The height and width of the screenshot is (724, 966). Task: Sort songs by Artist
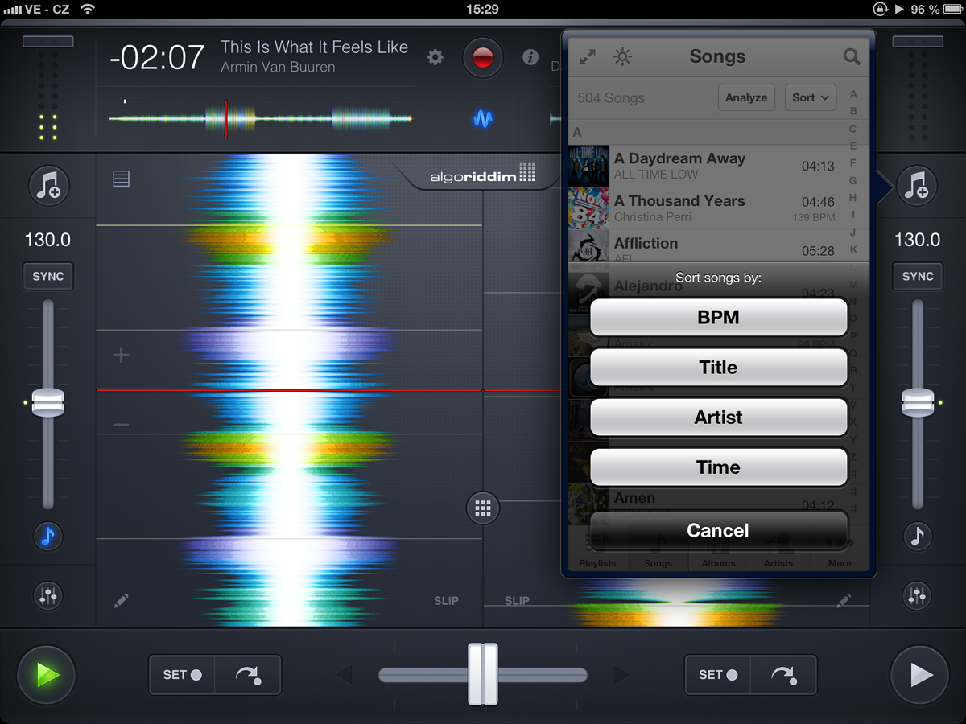tap(718, 418)
